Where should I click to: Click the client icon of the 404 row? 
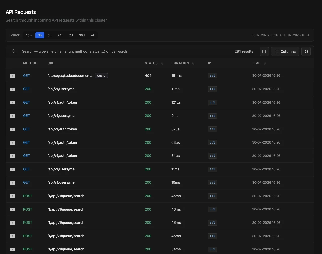[x=12, y=76]
